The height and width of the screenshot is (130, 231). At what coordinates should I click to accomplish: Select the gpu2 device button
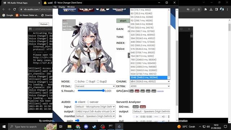coord(148,91)
